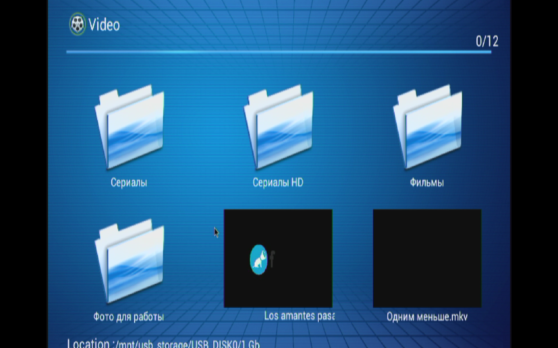The height and width of the screenshot is (348, 558).
Task: Play the Одним меньше.mkv black thumbnail
Action: coord(427,258)
